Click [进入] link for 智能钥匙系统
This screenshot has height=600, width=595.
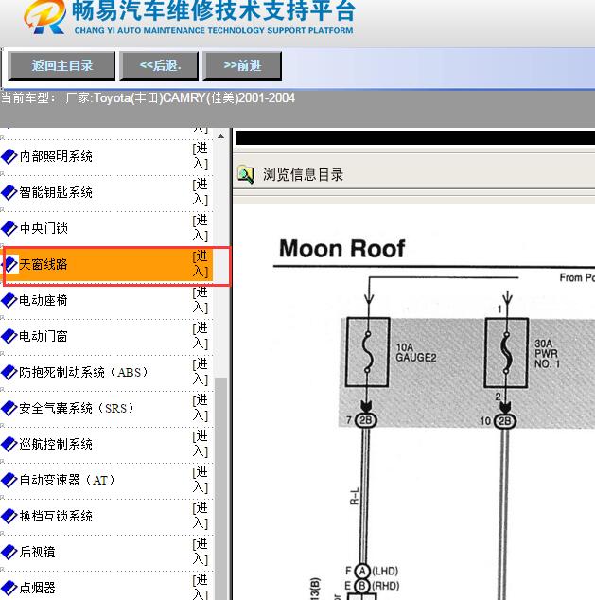pyautogui.click(x=201, y=192)
